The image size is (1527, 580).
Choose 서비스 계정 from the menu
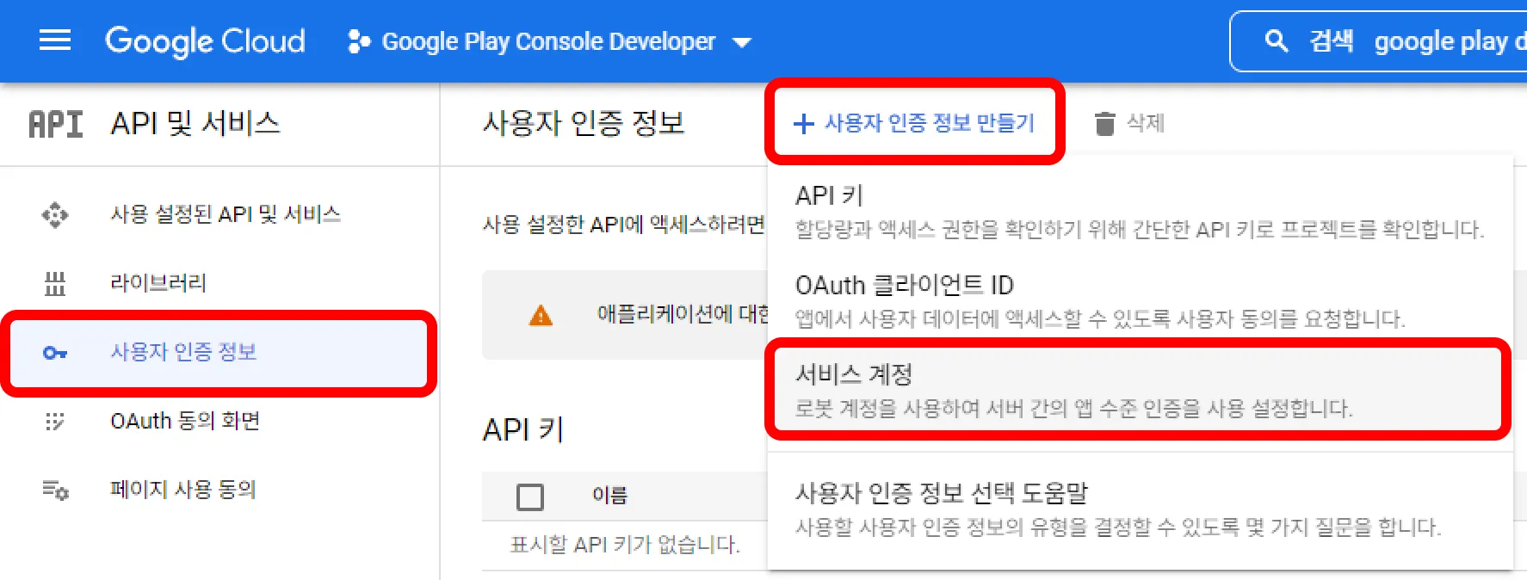click(1140, 390)
